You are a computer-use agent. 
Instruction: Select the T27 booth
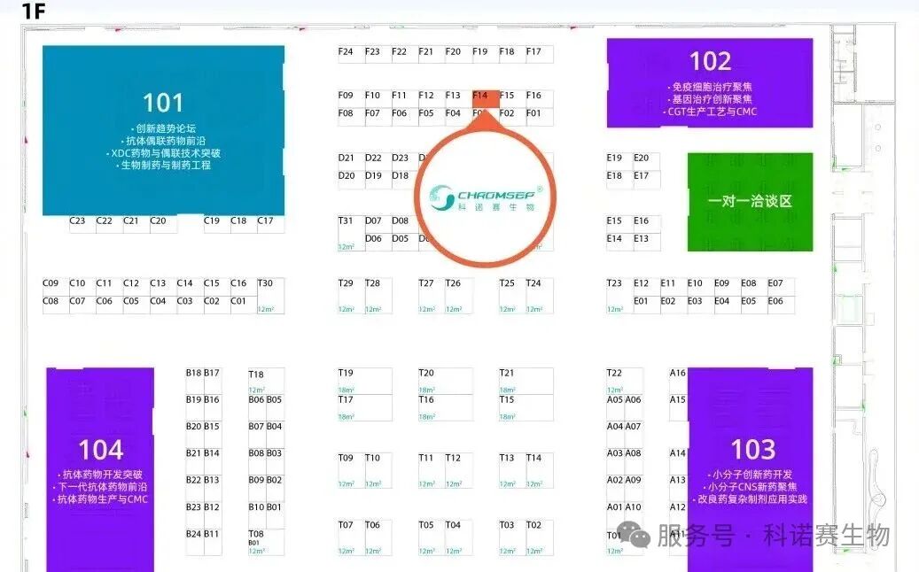(432, 296)
